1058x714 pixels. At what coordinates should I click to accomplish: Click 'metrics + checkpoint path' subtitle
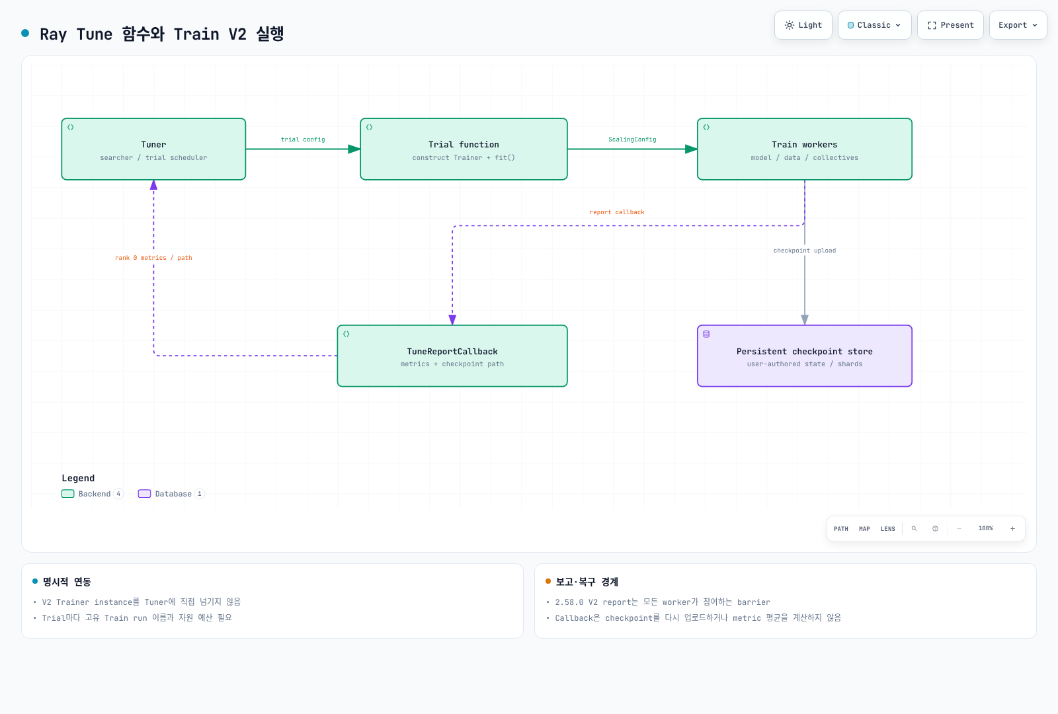click(x=452, y=364)
